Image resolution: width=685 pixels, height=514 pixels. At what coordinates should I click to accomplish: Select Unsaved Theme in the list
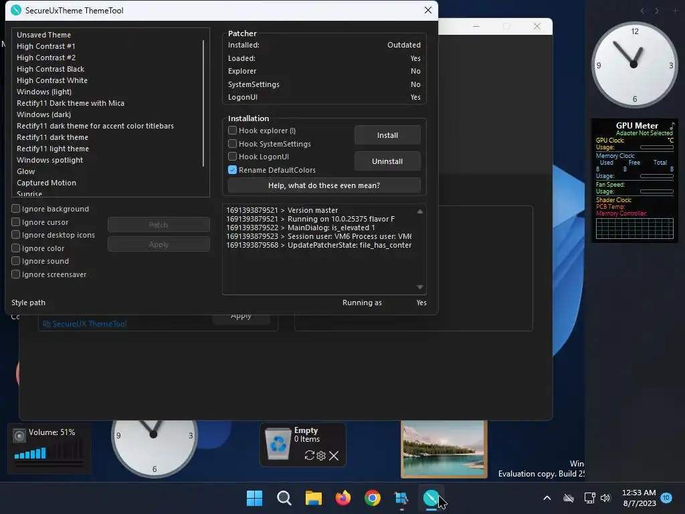(x=43, y=35)
